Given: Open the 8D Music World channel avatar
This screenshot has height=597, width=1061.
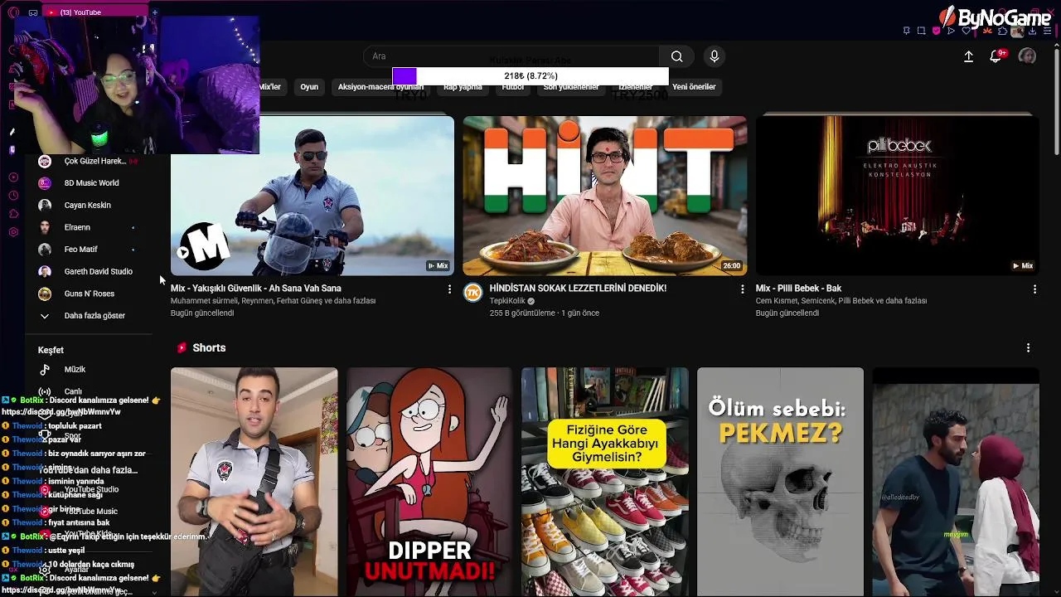Looking at the screenshot, I should 45,183.
